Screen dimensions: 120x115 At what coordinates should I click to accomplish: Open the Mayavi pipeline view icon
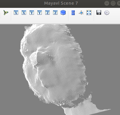[x=6, y=13]
